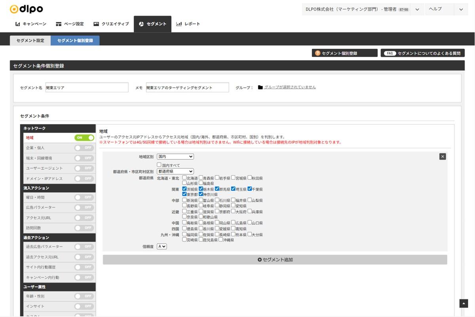Click the セグメント名 input field

click(87, 87)
